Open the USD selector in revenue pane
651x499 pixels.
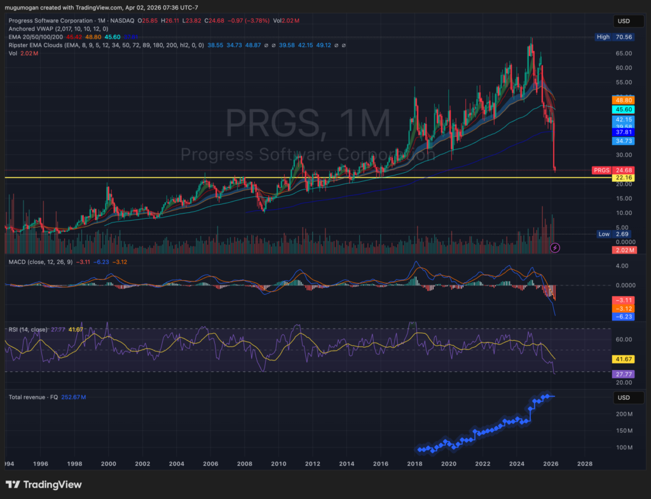coord(622,398)
